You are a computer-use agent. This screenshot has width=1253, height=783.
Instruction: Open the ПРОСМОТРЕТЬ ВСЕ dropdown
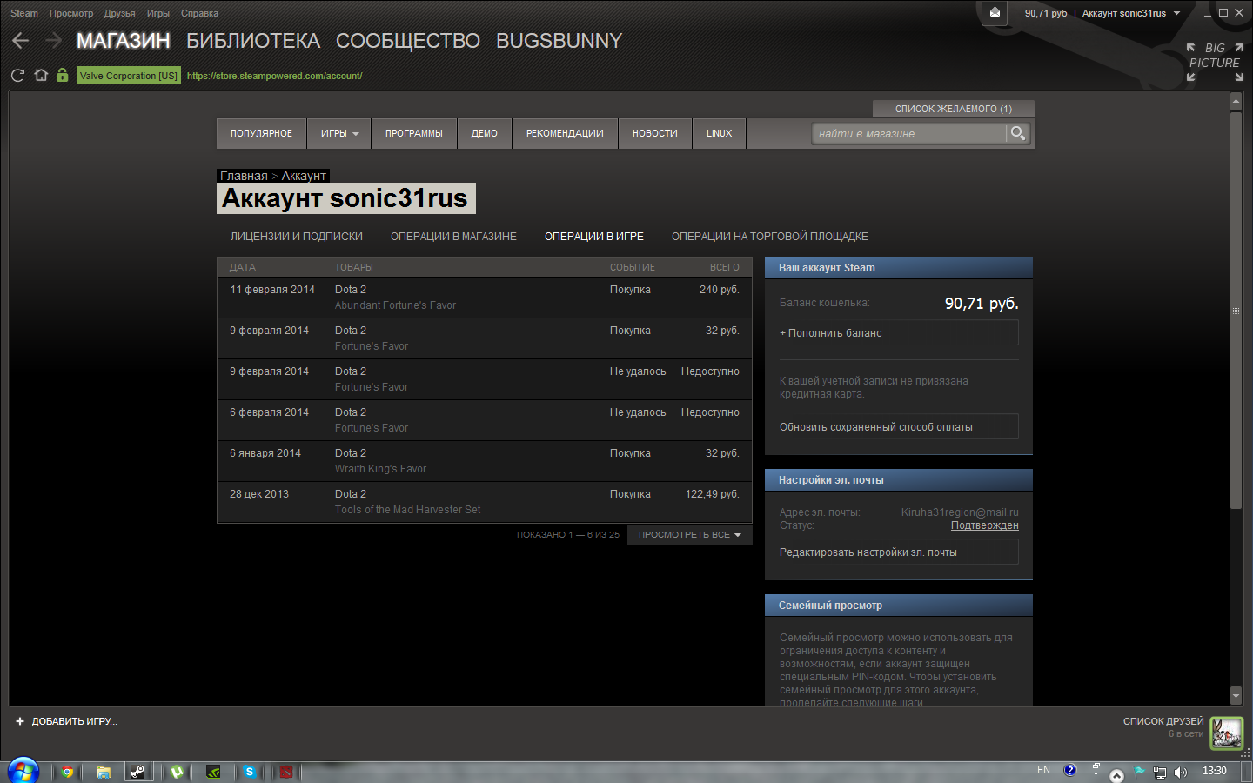click(689, 535)
